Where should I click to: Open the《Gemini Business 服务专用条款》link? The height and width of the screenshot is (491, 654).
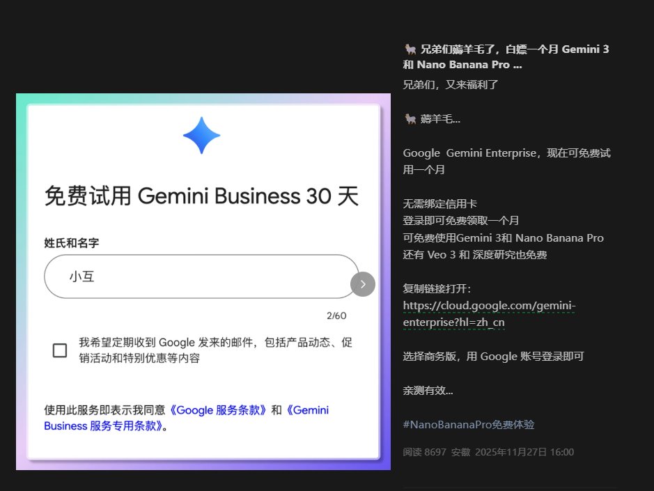[186, 418]
